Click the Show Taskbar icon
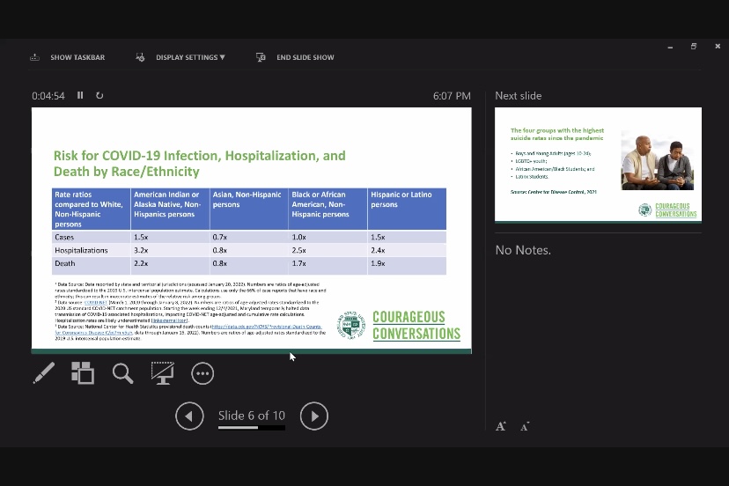Image resolution: width=729 pixels, height=486 pixels. click(x=34, y=57)
